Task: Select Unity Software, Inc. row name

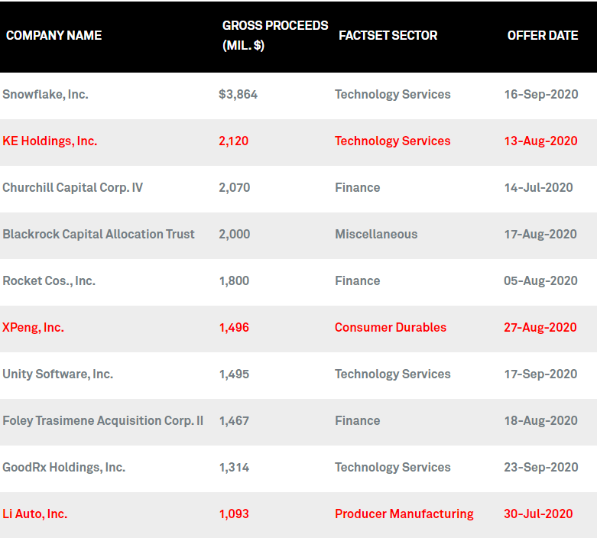Action: tap(58, 374)
